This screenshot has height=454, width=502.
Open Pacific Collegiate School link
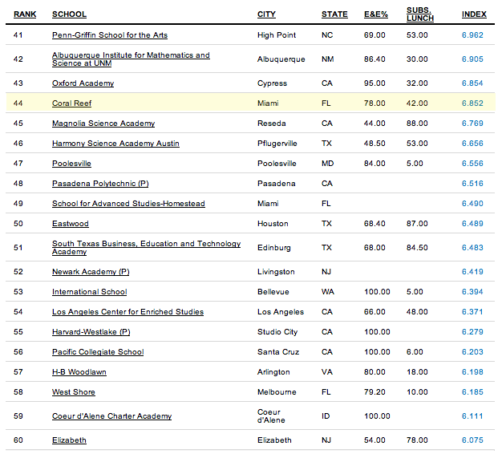point(98,352)
